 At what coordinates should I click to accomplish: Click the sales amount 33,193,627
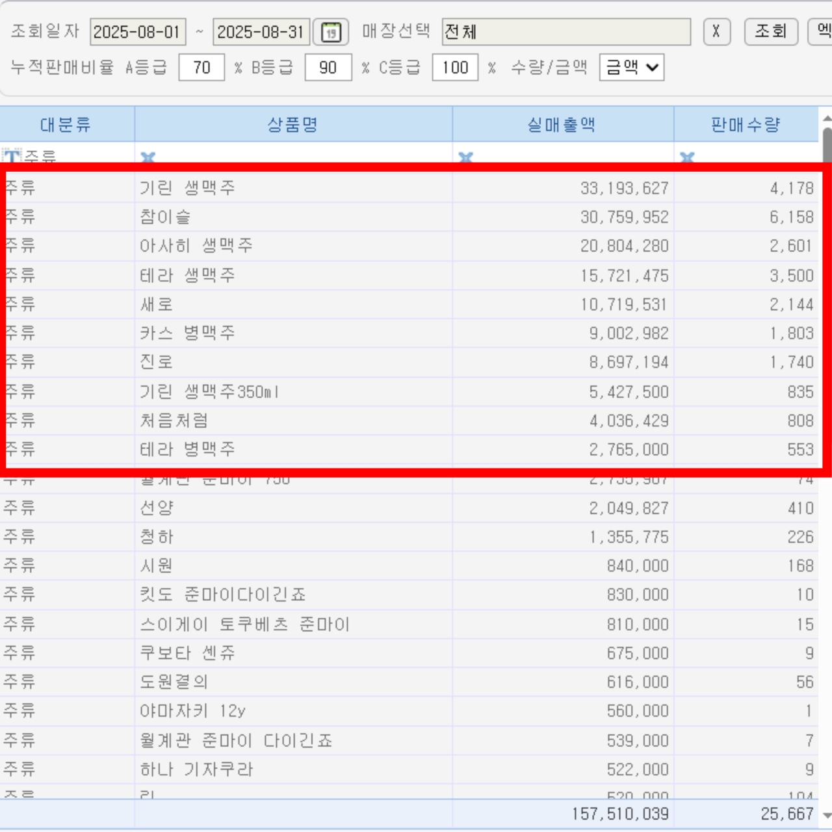(624, 188)
